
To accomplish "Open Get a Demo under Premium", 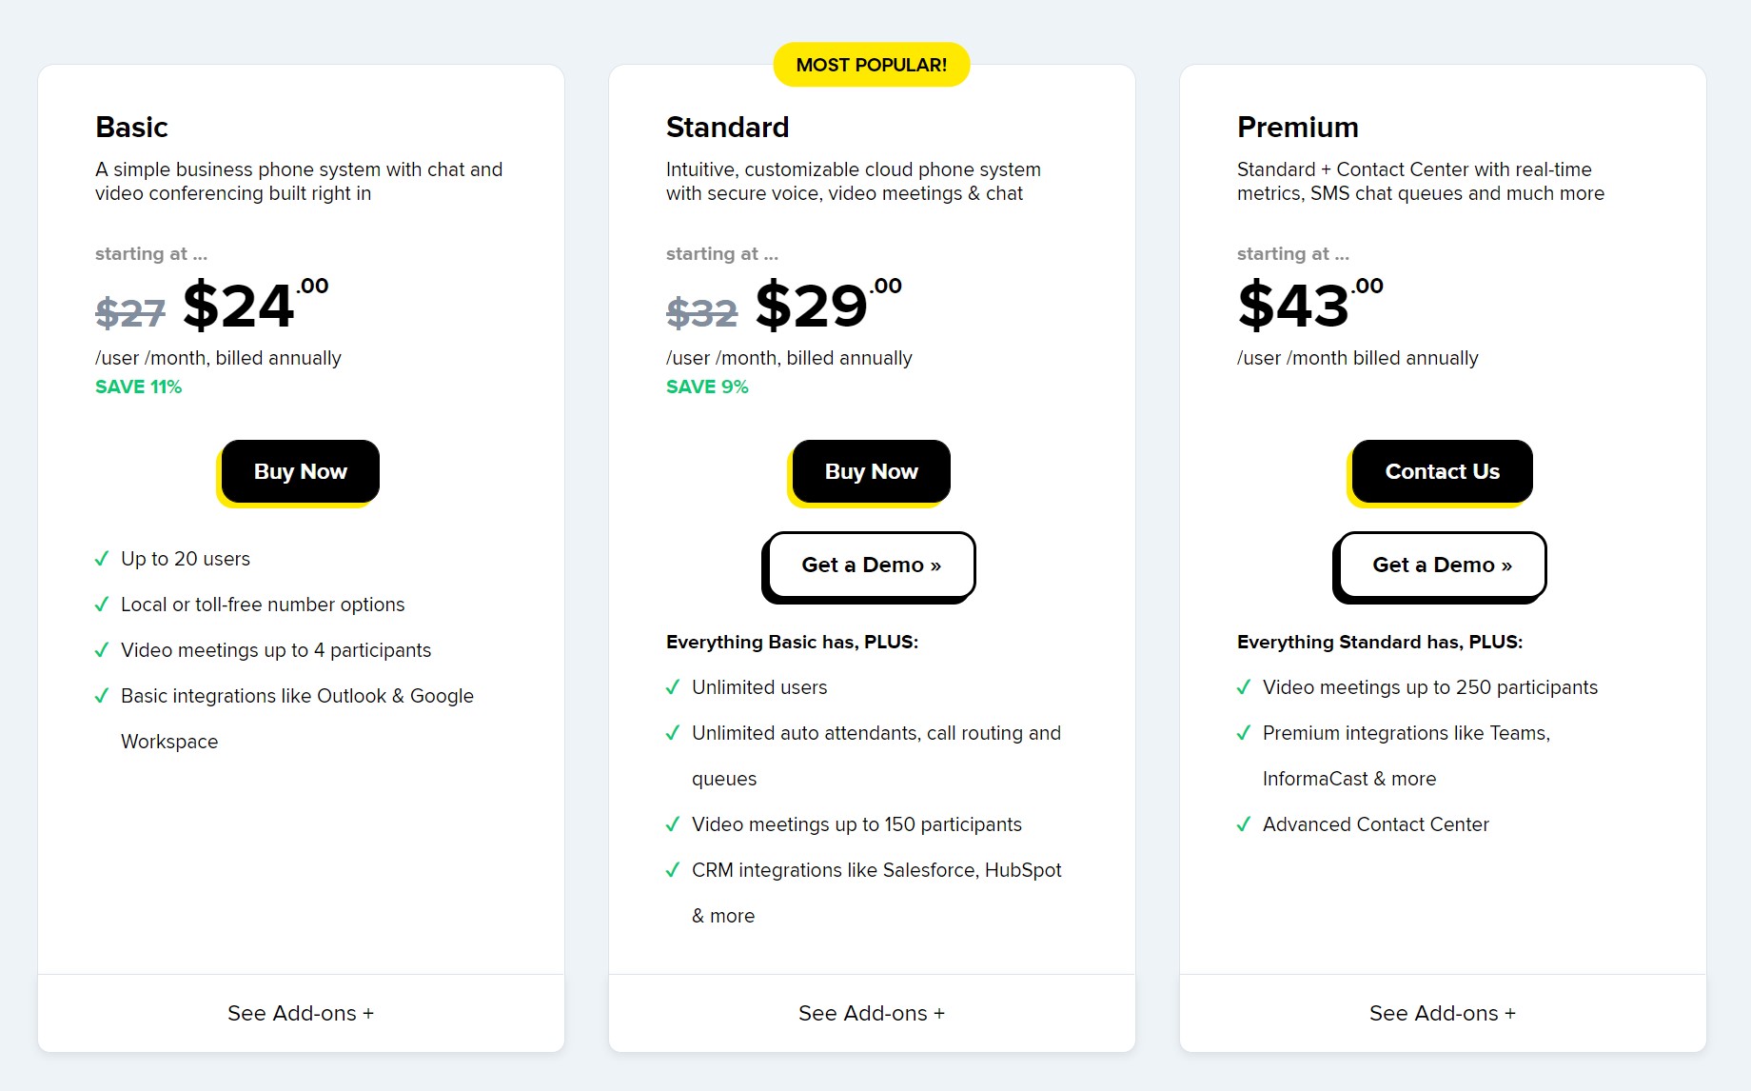I will [x=1442, y=565].
